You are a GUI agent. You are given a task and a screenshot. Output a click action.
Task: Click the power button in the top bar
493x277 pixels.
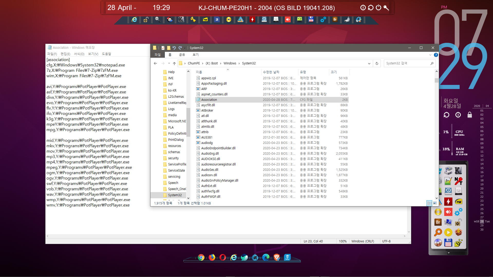coord(378,8)
